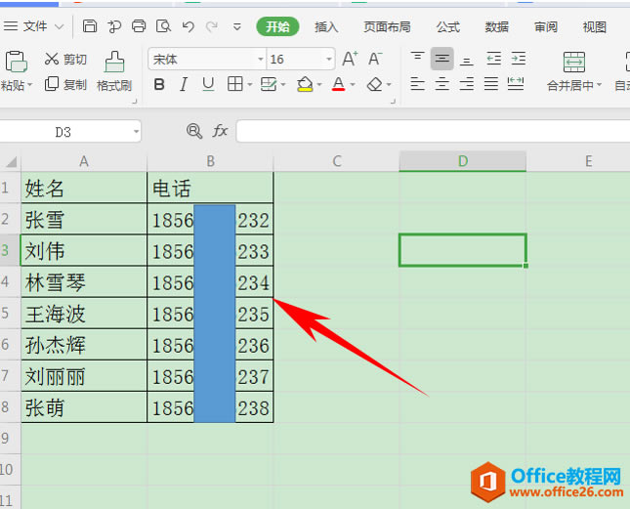Select the Format Painter (格式刷)
This screenshot has width=630, height=509.
point(114,71)
